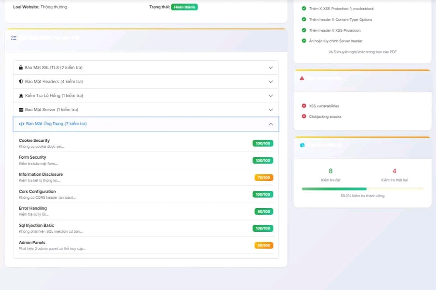The width and height of the screenshot is (436, 290).
Task: Click the Hoàn thành status badge
Action: point(184,7)
